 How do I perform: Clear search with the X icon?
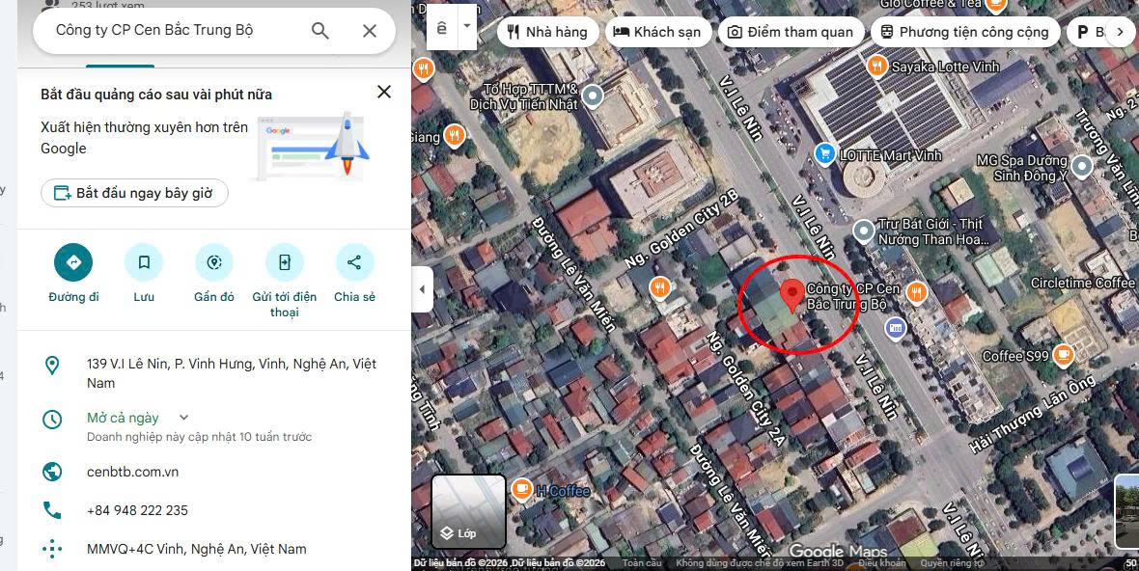click(370, 31)
